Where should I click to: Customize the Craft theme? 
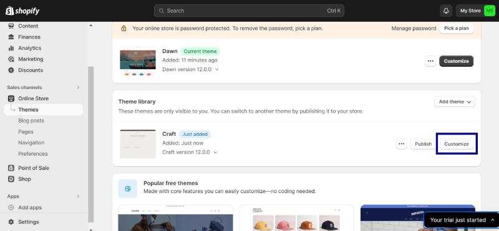(x=457, y=144)
